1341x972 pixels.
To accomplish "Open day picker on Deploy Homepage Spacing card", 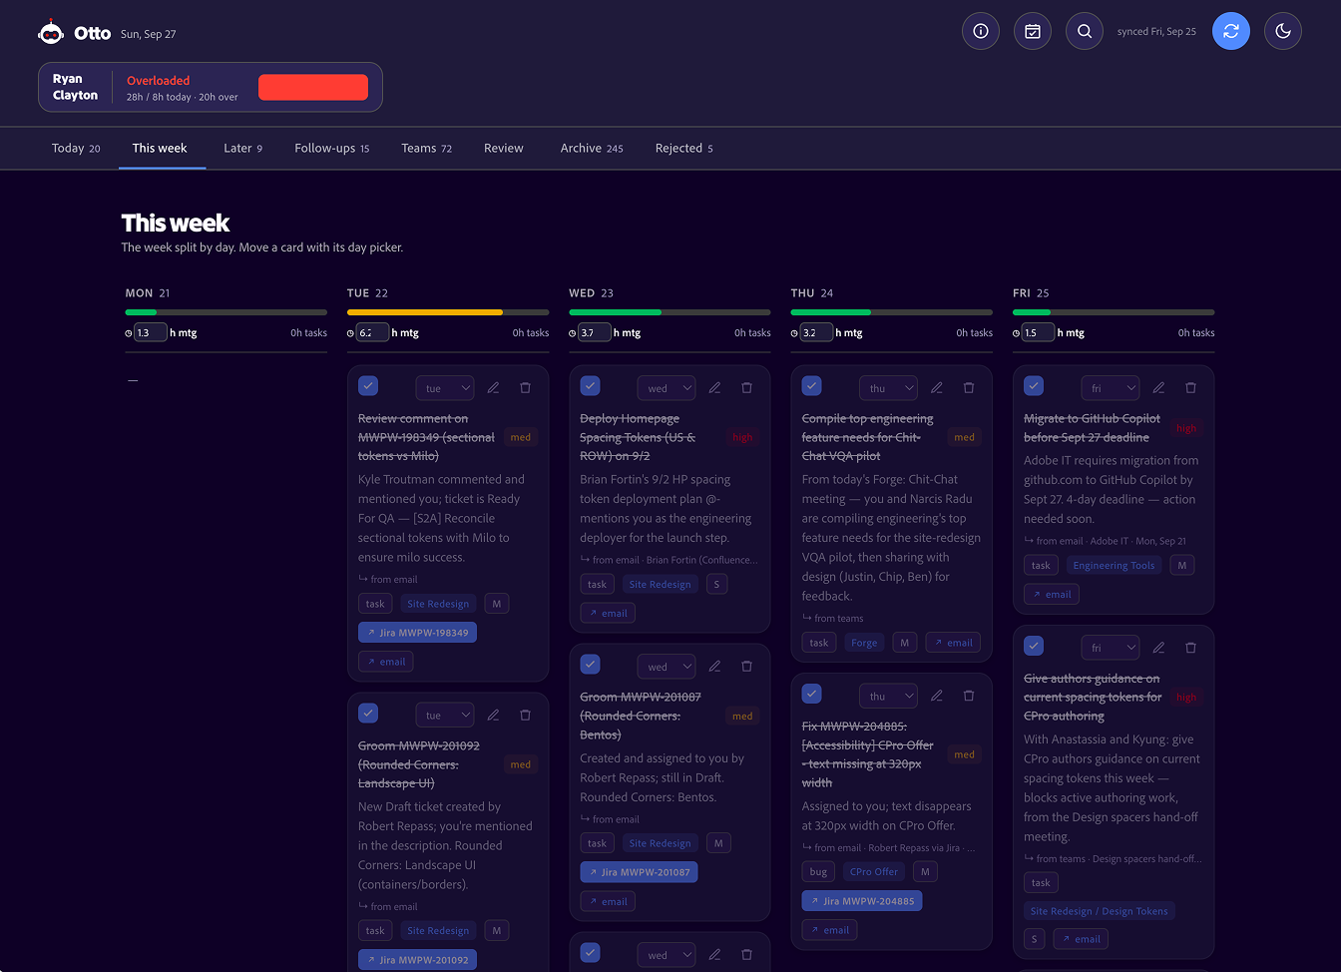I will [x=667, y=388].
